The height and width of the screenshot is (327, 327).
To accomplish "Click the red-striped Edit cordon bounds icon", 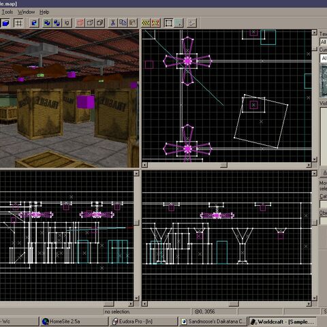I will (155, 22).
